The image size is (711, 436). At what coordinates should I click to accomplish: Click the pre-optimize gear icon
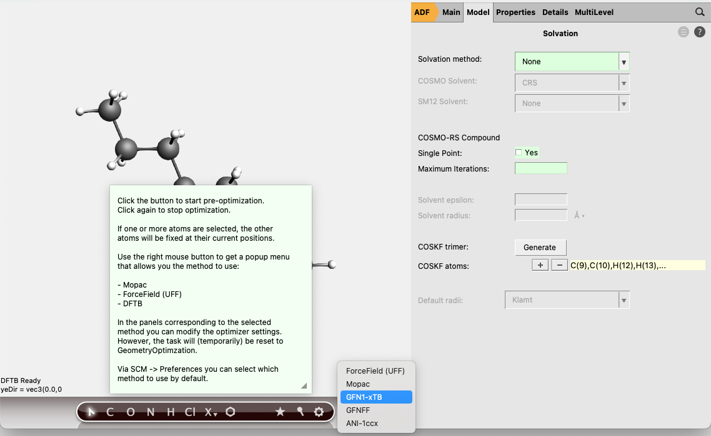coord(319,412)
